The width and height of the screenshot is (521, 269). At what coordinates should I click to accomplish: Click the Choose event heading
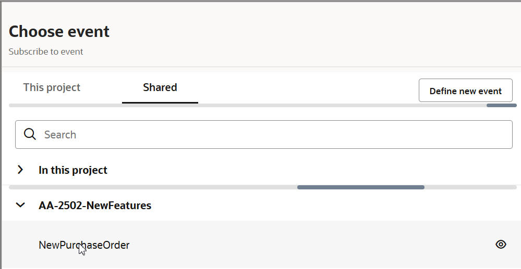point(59,32)
